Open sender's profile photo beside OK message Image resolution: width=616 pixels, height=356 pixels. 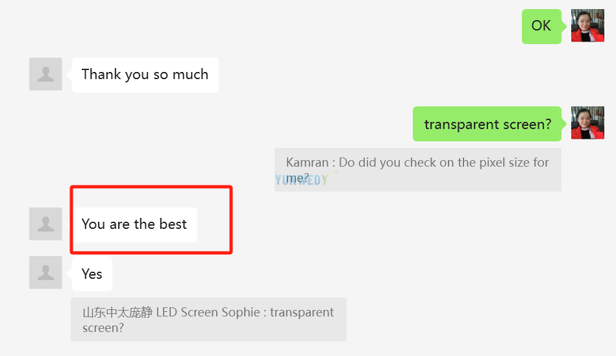click(587, 25)
